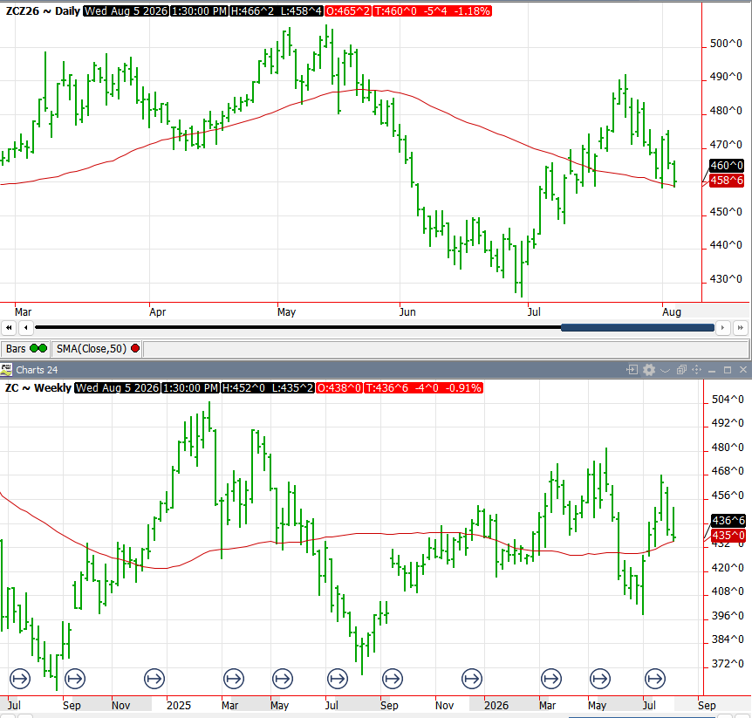Click the four-arrow move icon in Charts 24 bar
752x718 pixels.
click(696, 370)
